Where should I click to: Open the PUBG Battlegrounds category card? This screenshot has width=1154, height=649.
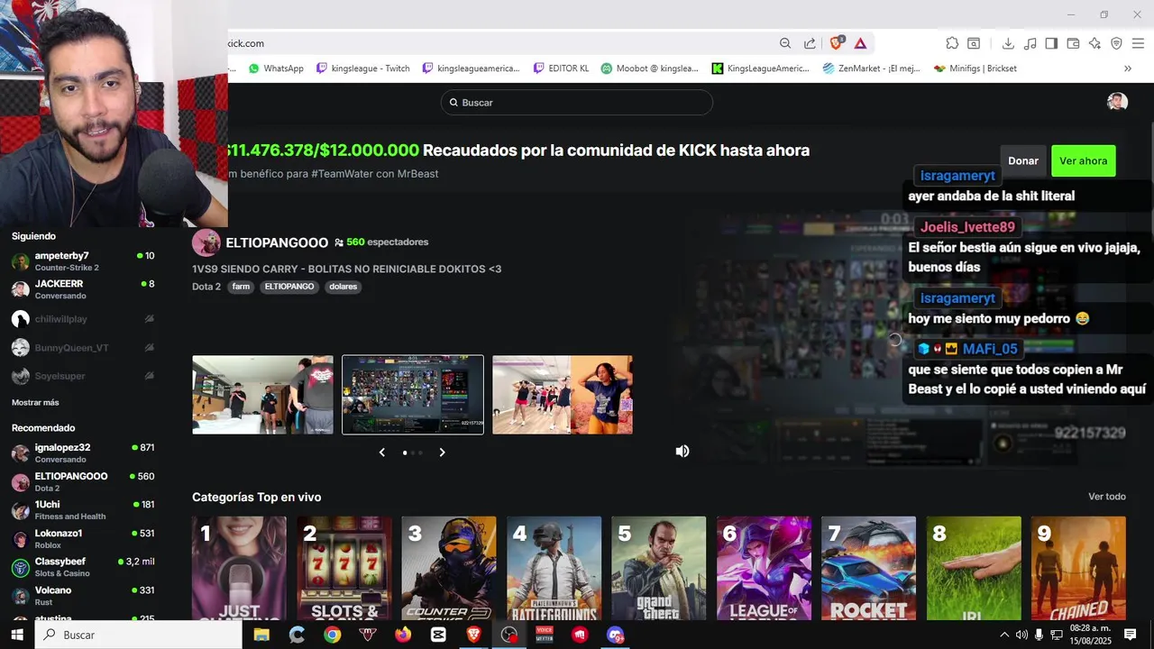tap(554, 568)
